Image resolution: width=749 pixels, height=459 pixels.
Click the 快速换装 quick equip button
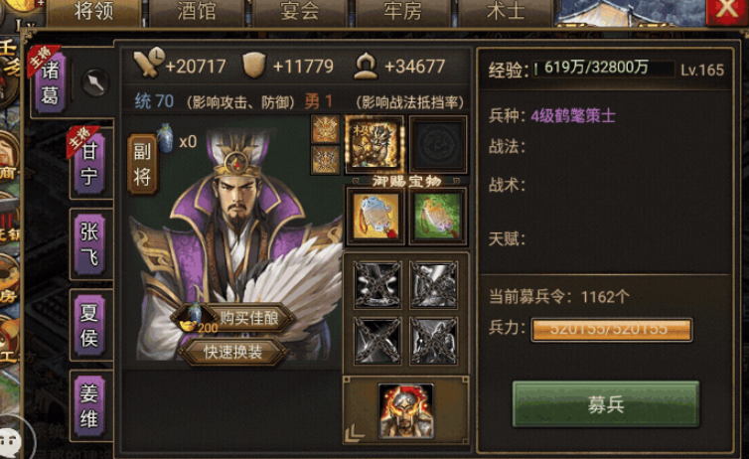click(x=233, y=353)
